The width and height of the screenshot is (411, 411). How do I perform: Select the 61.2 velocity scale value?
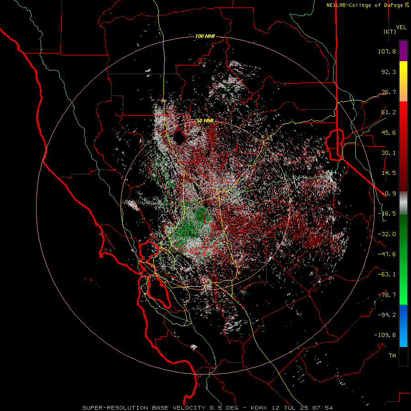(389, 112)
